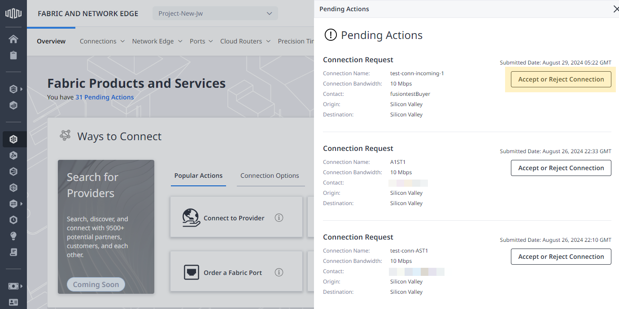Screen dimensions: 619x309
Task: Click Submitted Date August 29, 2024 05:22 GMT
Action: click(x=556, y=63)
